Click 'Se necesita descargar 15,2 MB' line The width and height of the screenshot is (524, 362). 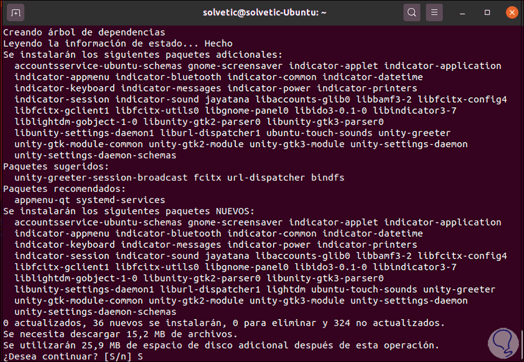coord(121,334)
